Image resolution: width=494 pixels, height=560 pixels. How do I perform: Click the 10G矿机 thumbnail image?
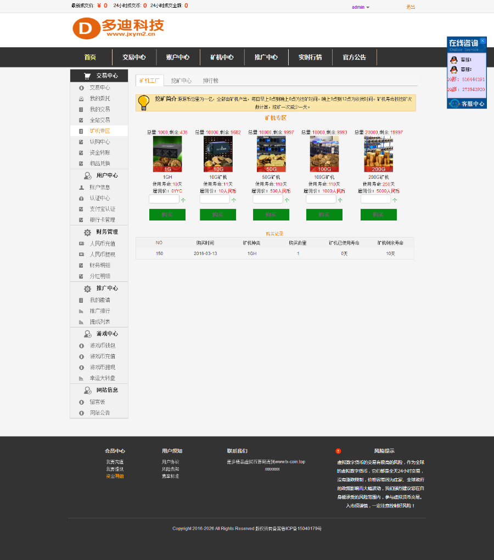(x=218, y=154)
